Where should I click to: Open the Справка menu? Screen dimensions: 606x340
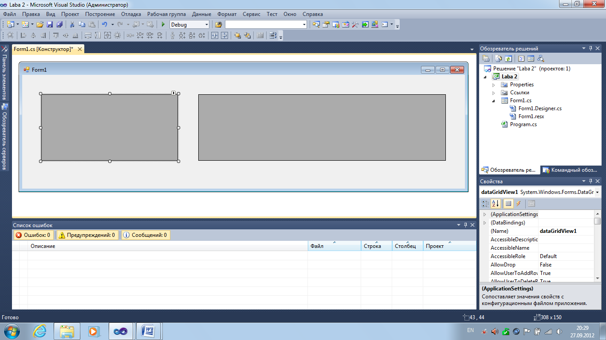pyautogui.click(x=313, y=14)
